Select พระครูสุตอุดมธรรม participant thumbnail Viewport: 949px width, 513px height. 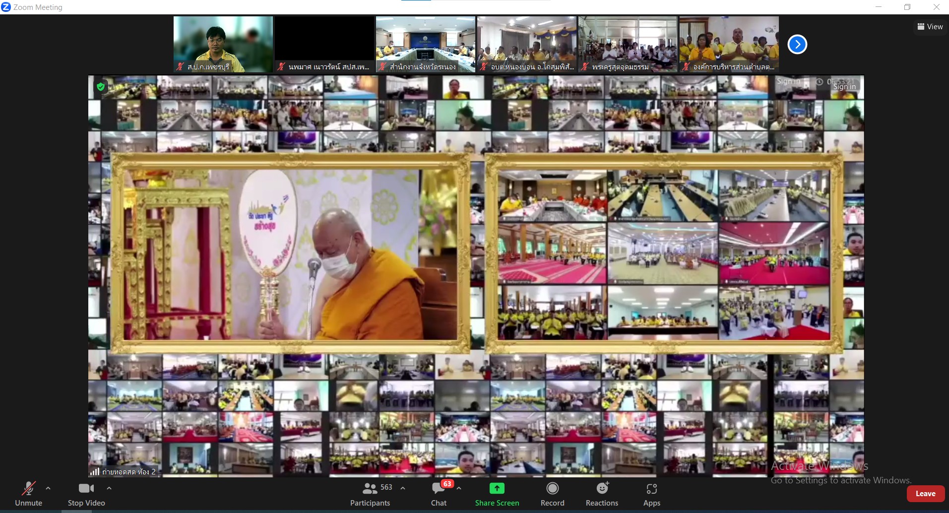tap(628, 44)
